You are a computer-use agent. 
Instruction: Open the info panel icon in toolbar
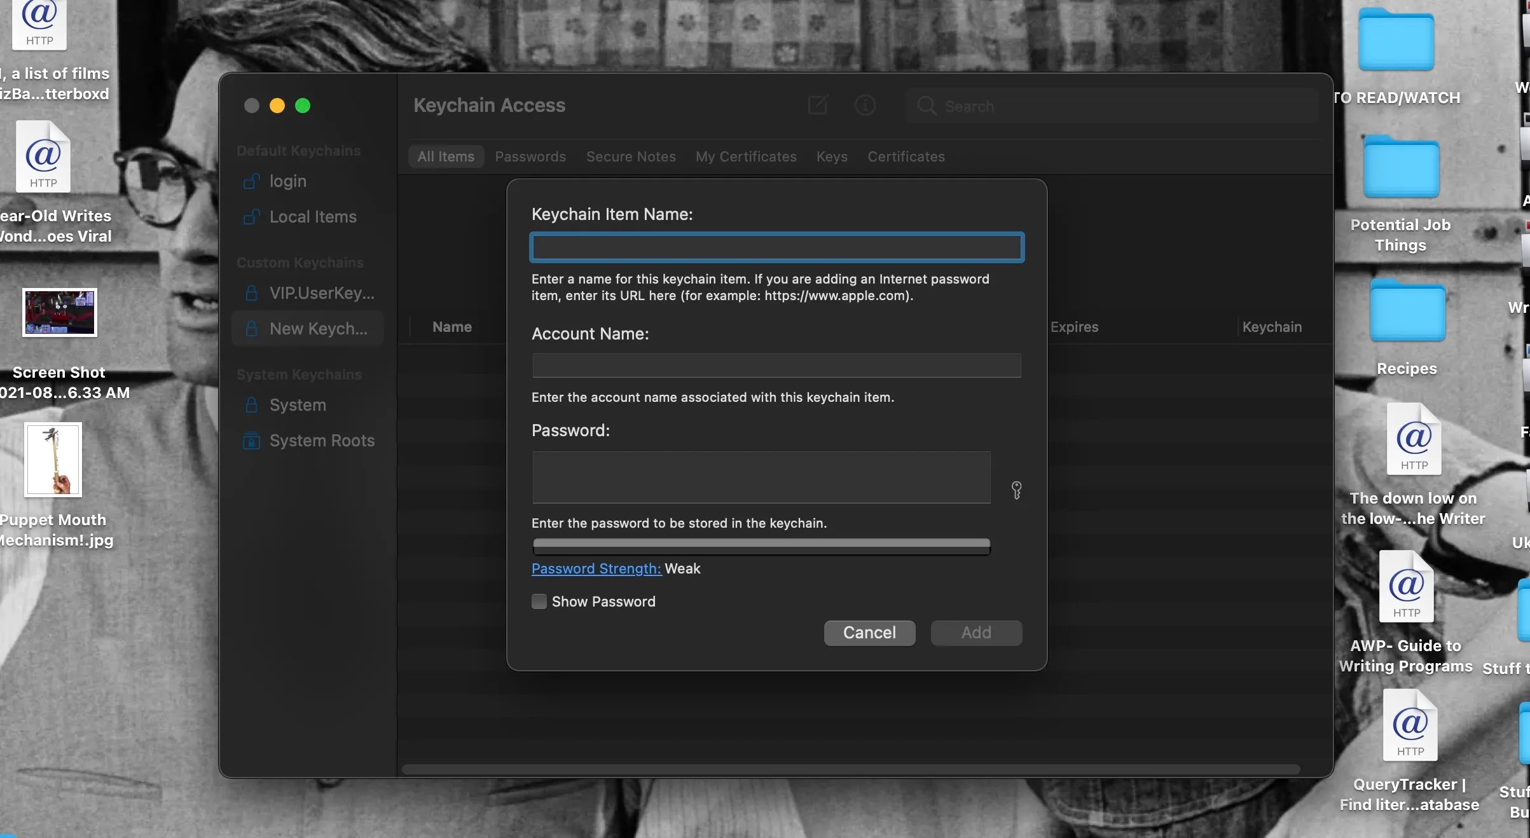pyautogui.click(x=865, y=106)
